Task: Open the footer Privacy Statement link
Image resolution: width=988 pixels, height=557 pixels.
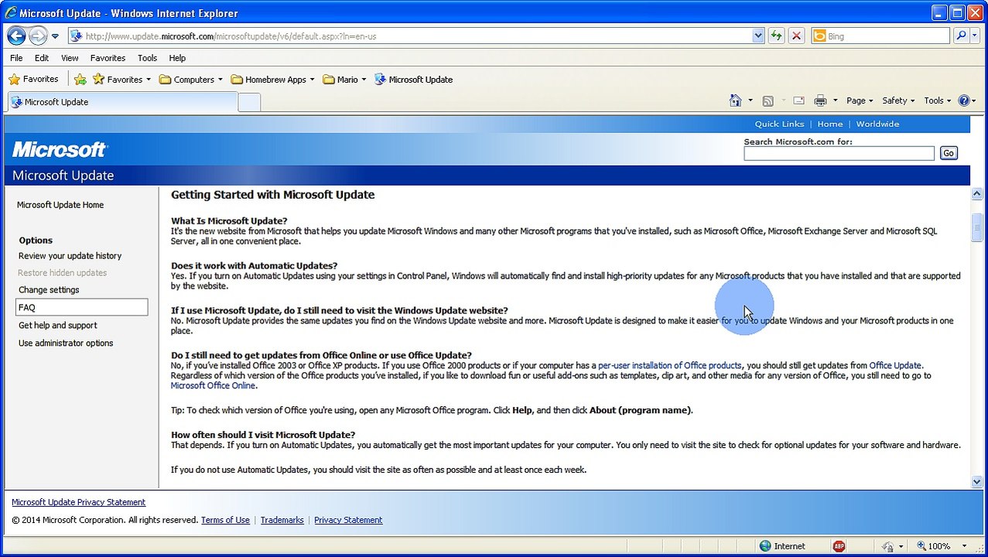Action: 348,520
